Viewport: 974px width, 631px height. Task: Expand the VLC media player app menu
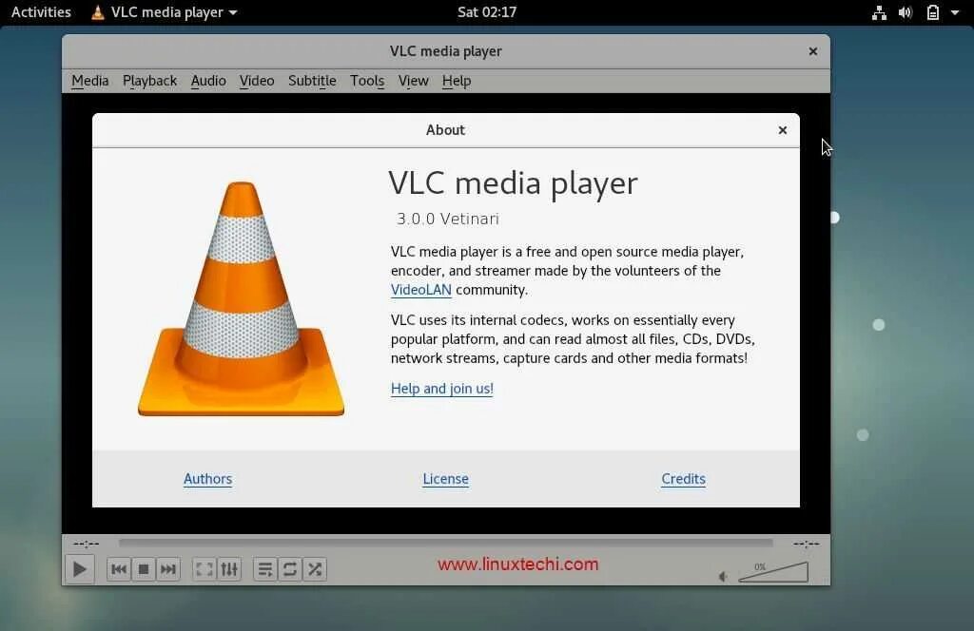(165, 12)
